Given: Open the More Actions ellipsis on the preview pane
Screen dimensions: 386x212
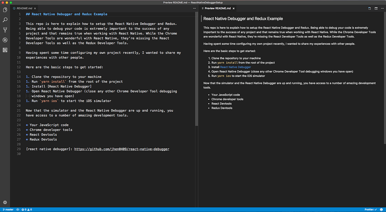Looking at the screenshot, I should tap(382, 8).
